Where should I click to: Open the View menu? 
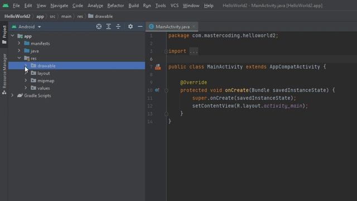pyautogui.click(x=41, y=6)
